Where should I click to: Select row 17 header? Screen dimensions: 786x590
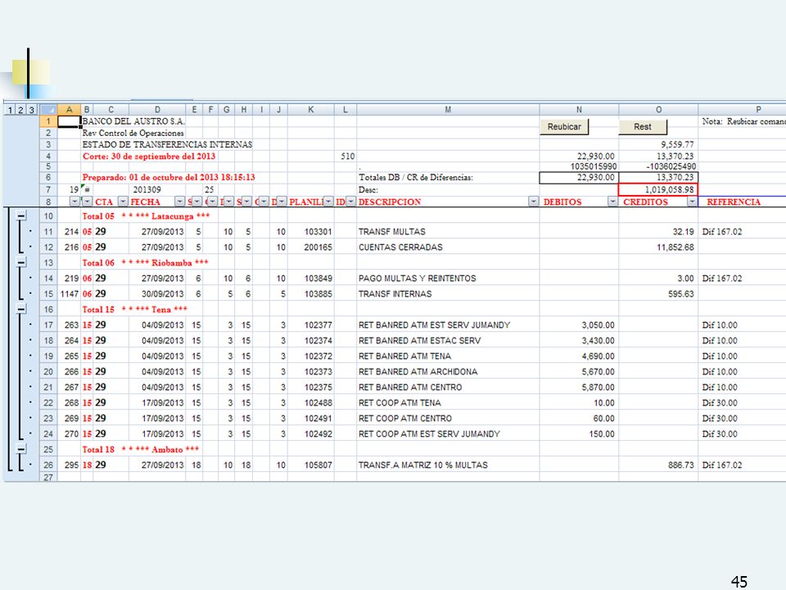(x=48, y=325)
